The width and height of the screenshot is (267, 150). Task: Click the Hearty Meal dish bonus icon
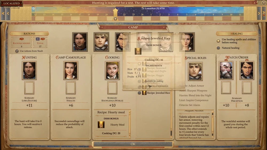tap(101, 125)
